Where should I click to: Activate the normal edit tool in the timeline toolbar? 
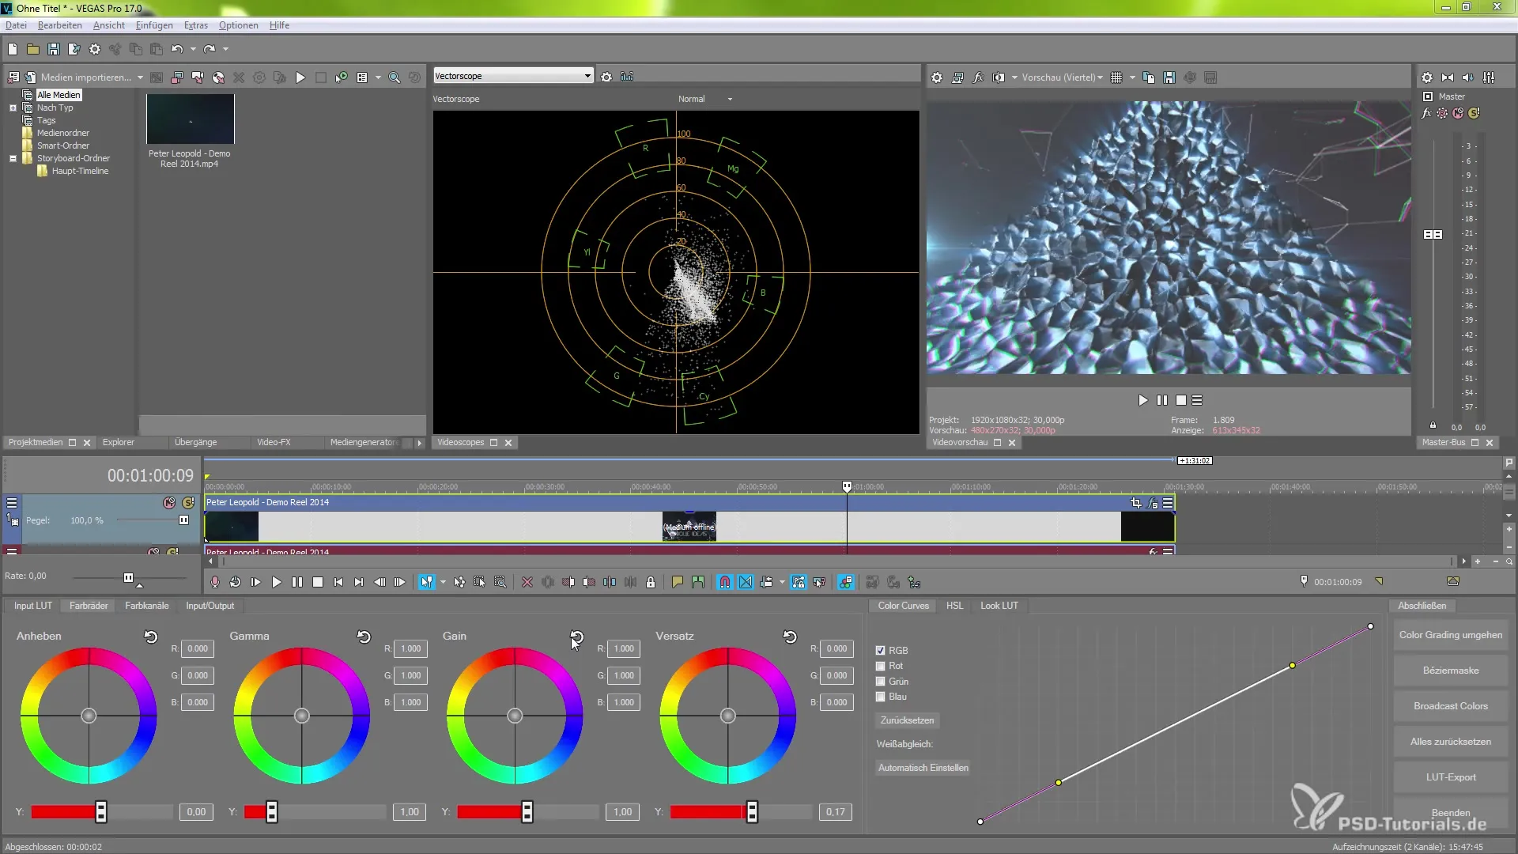tap(427, 582)
